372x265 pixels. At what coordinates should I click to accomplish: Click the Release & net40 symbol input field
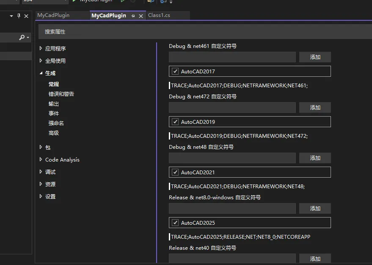pyautogui.click(x=232, y=258)
